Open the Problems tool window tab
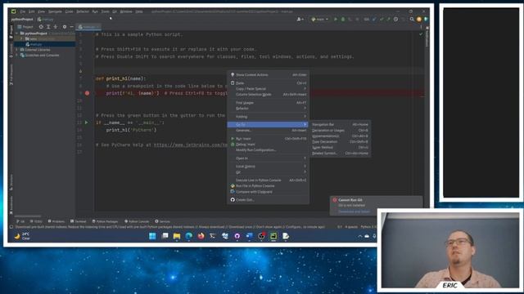524x294 pixels. click(56, 221)
